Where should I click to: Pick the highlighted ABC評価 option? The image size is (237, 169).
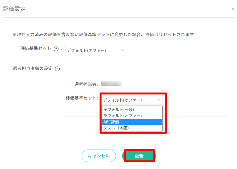point(111,122)
